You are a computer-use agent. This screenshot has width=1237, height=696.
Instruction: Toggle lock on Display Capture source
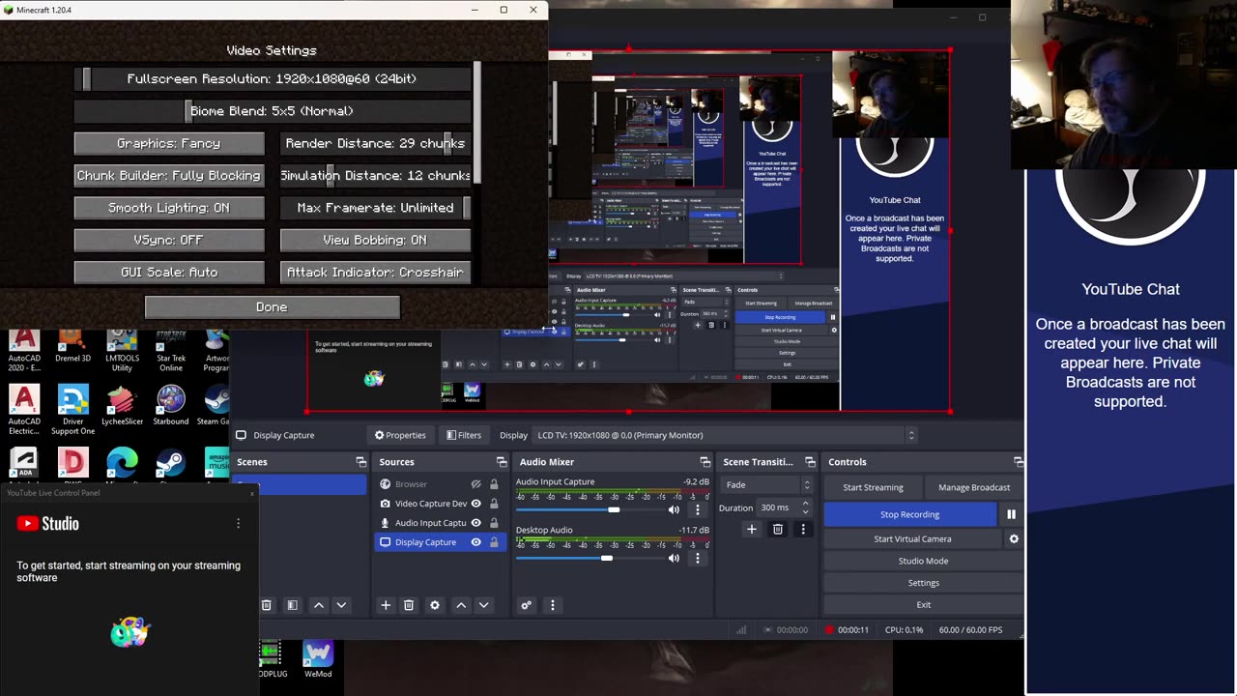(x=494, y=542)
